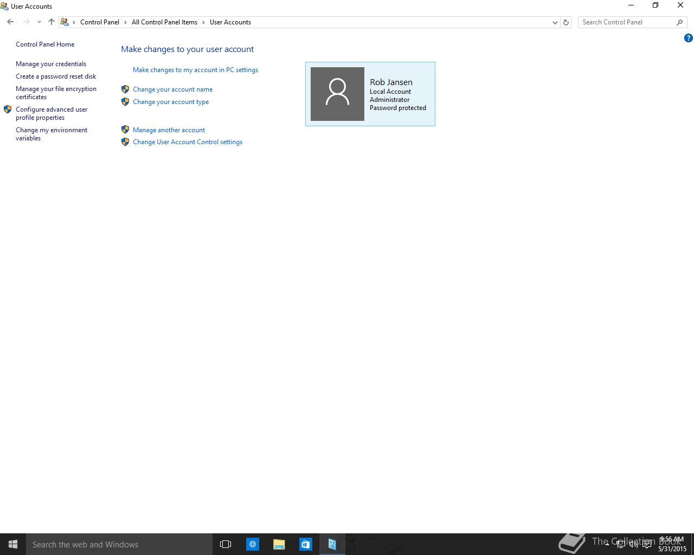
Task: Open Manage your file encryption certificates
Action: pos(56,93)
